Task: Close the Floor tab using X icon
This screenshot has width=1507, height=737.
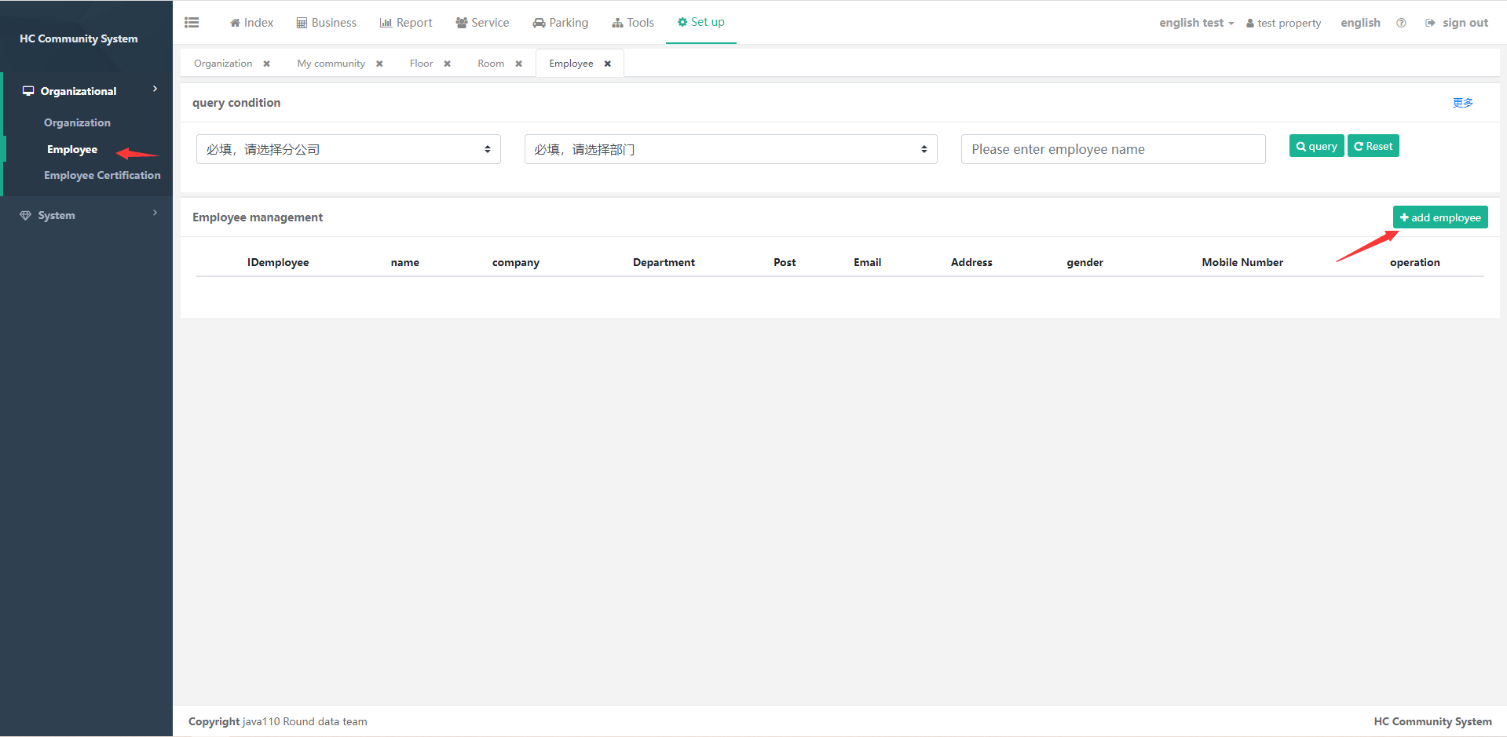Action: click(x=448, y=64)
